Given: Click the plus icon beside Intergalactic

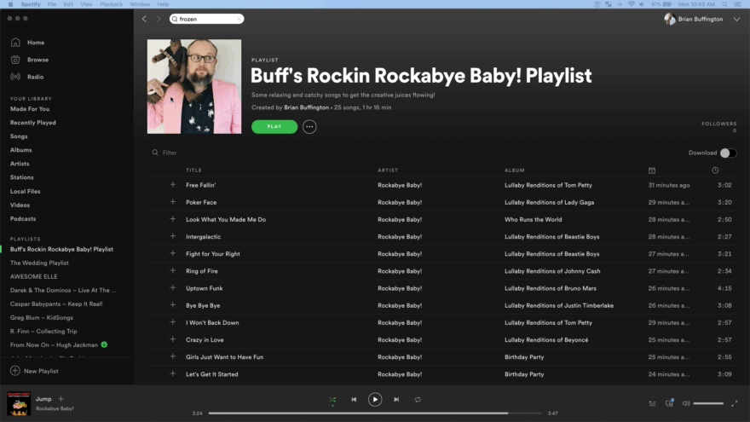Looking at the screenshot, I should tap(173, 236).
